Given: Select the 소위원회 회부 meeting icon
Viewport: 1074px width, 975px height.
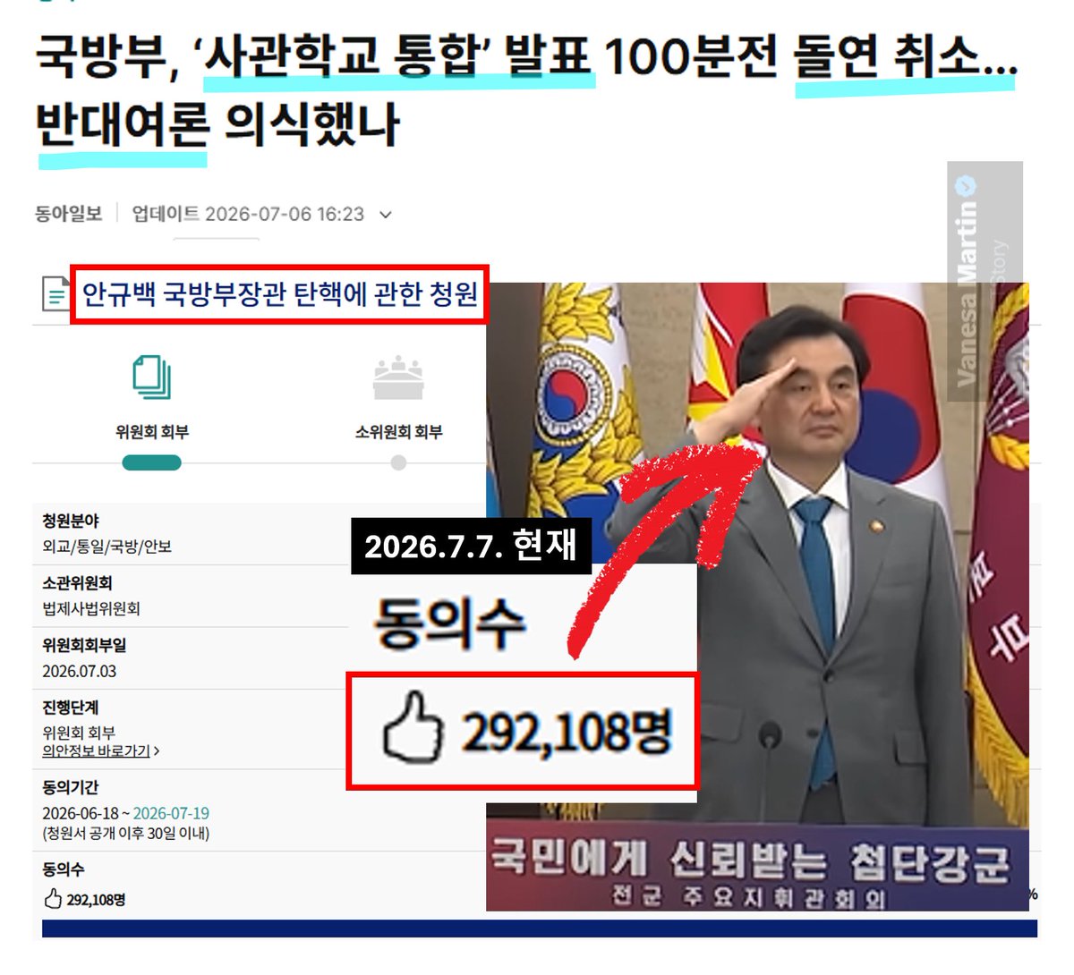Looking at the screenshot, I should 398,377.
